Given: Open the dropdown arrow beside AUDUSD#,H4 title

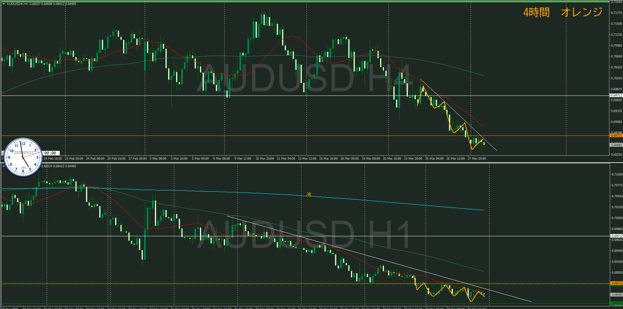Looking at the screenshot, I should [x=4, y=4].
